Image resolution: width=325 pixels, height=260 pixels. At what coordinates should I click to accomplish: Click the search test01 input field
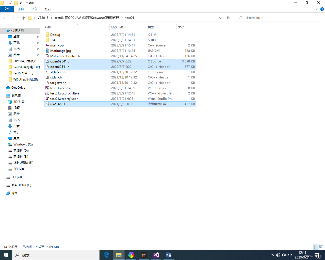pyautogui.click(x=279, y=18)
